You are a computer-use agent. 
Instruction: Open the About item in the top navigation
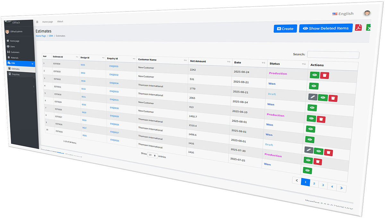tap(60, 21)
